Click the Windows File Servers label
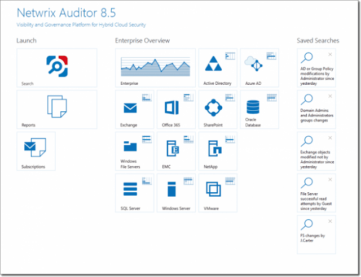 coord(130,164)
